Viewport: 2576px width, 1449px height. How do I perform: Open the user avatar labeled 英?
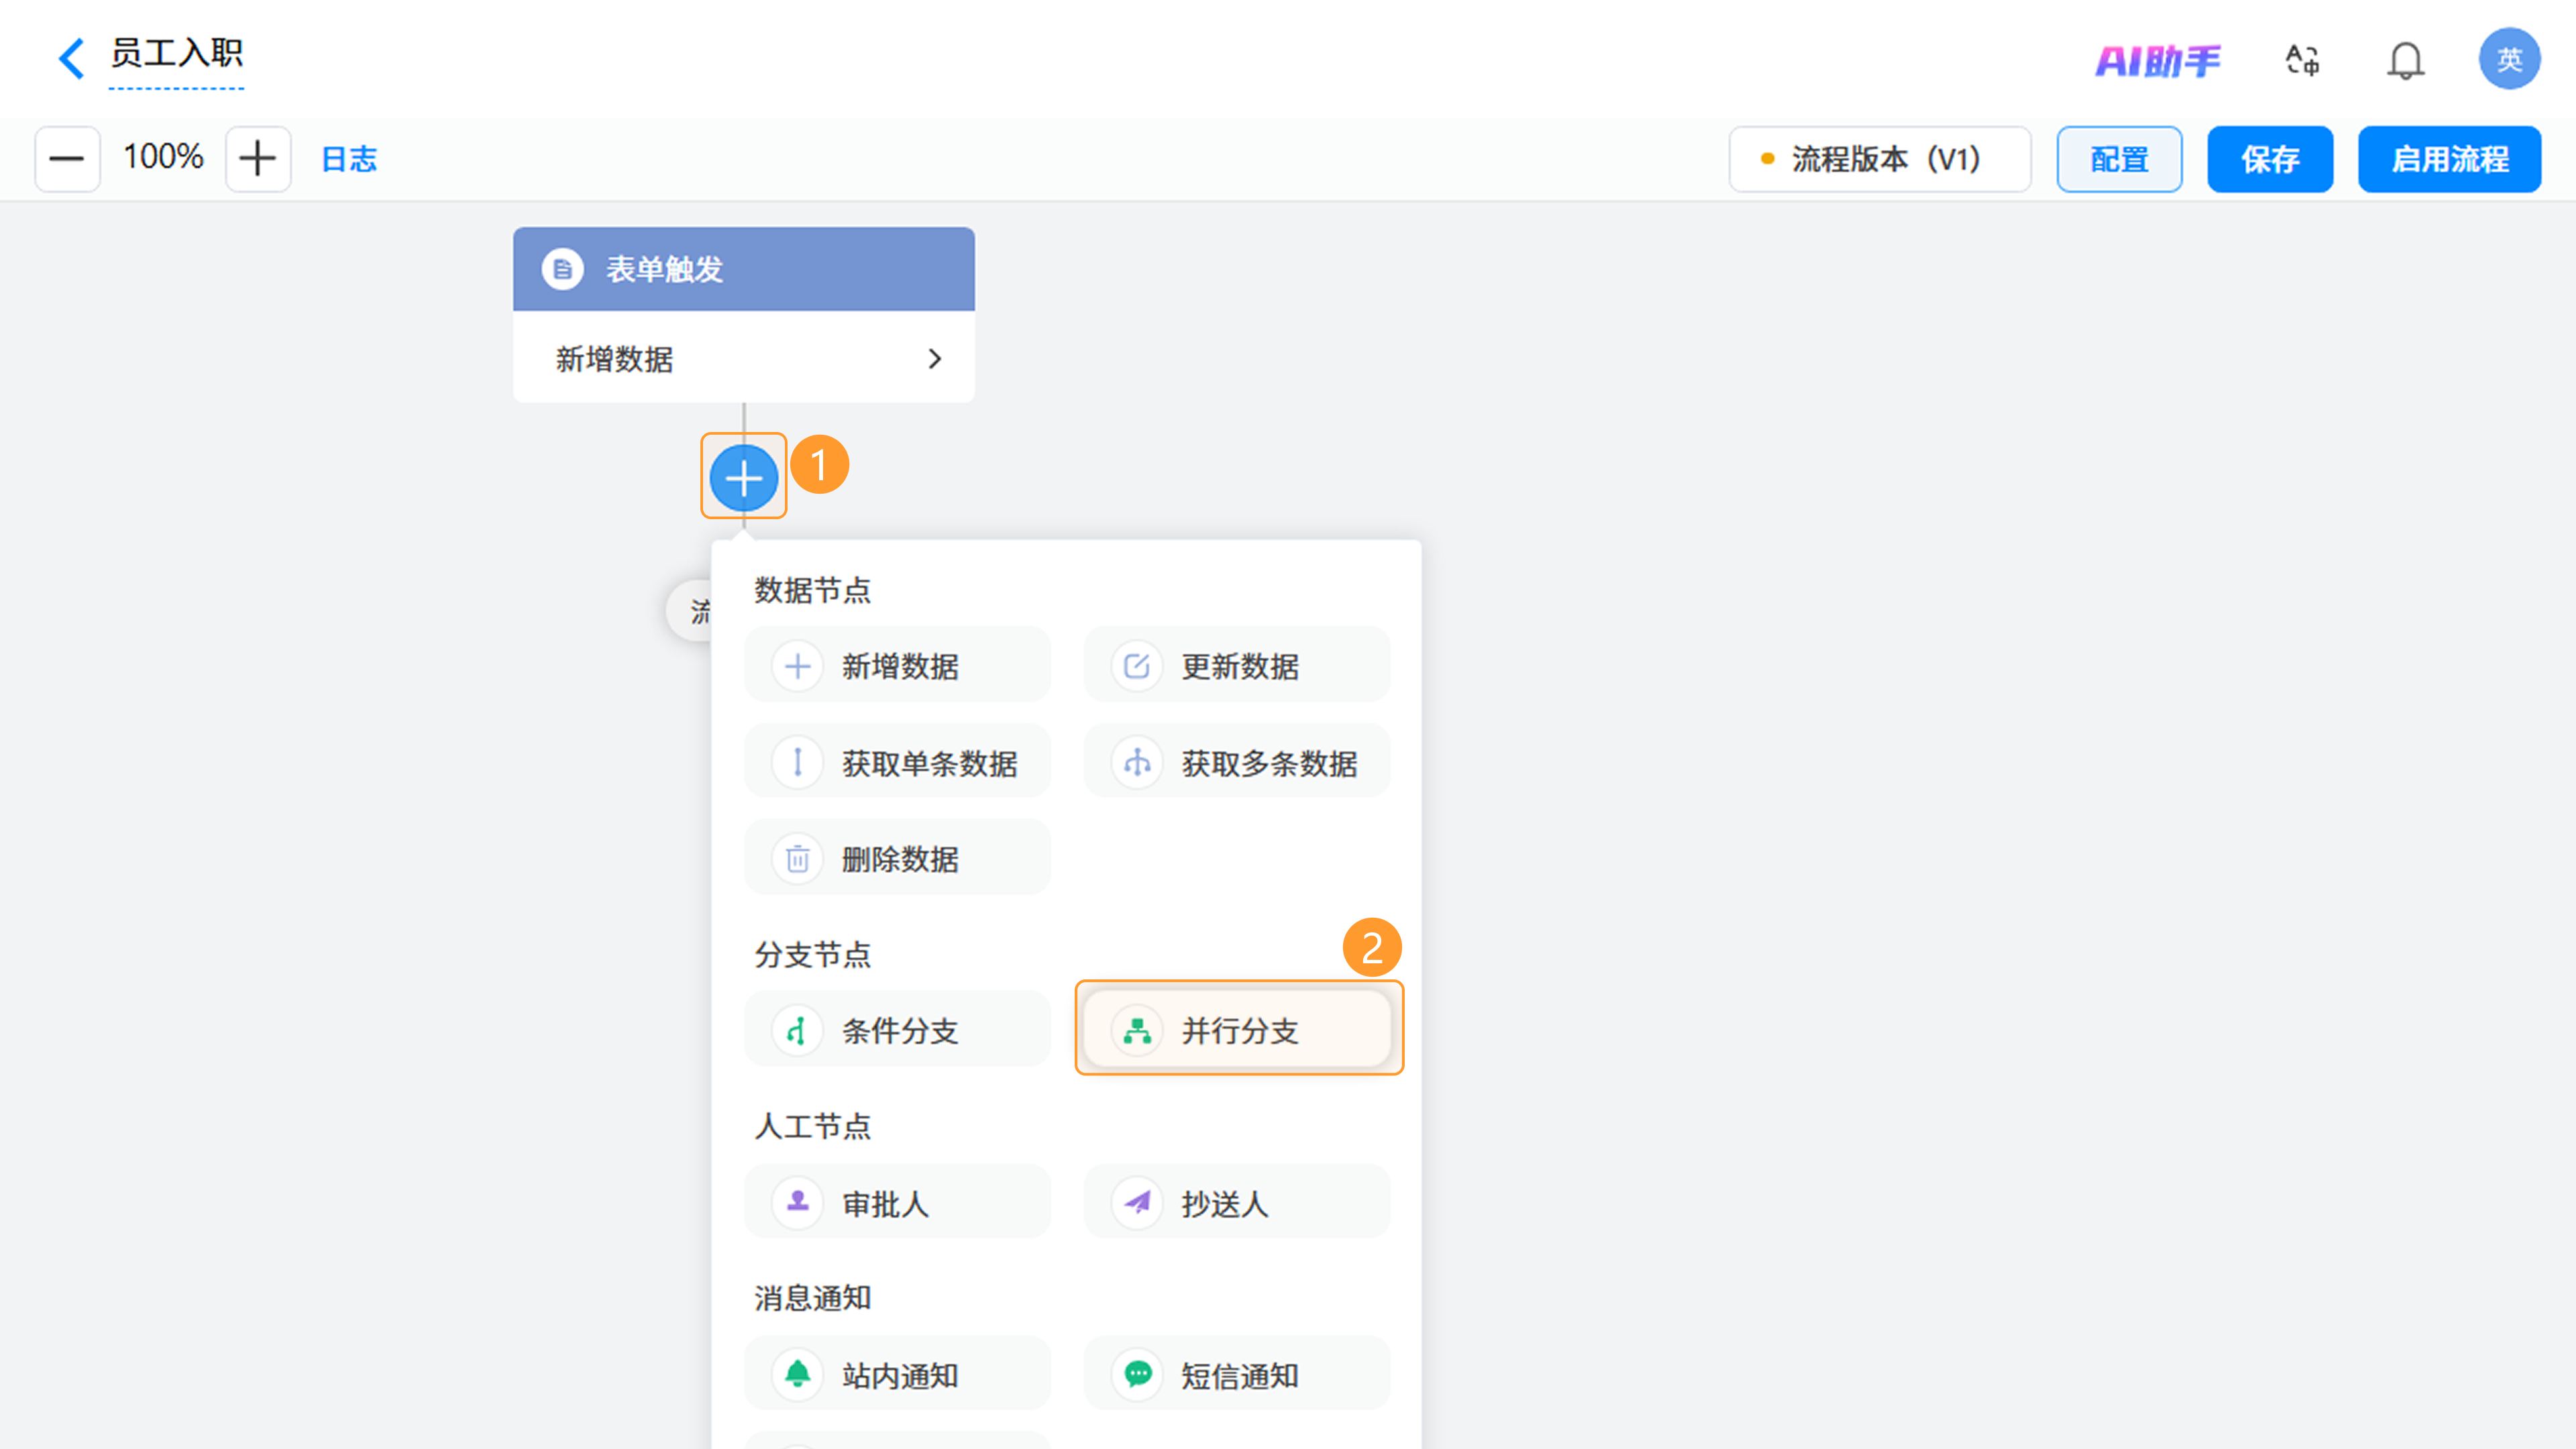pos(2509,59)
